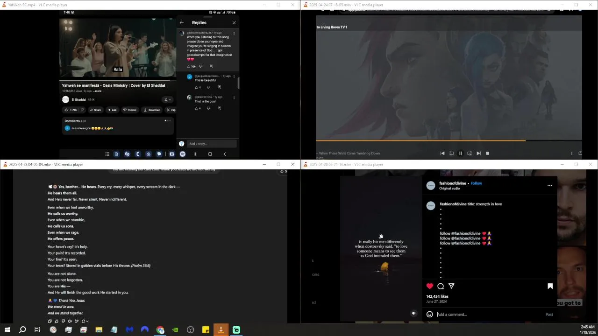
Task: Copy the chat response with copy icon
Action: [x=50, y=321]
